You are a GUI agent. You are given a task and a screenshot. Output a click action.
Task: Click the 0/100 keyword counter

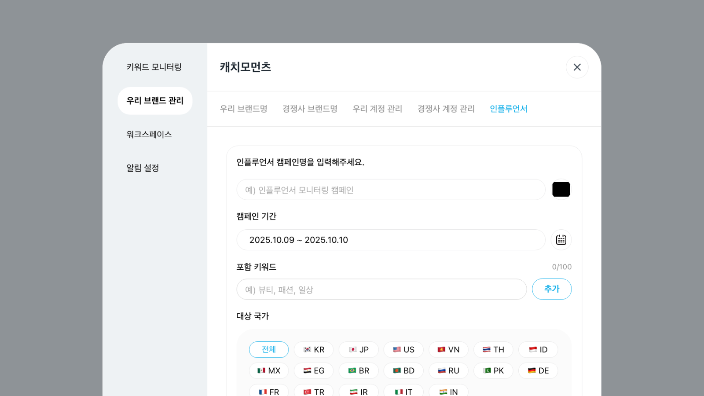[x=562, y=267]
